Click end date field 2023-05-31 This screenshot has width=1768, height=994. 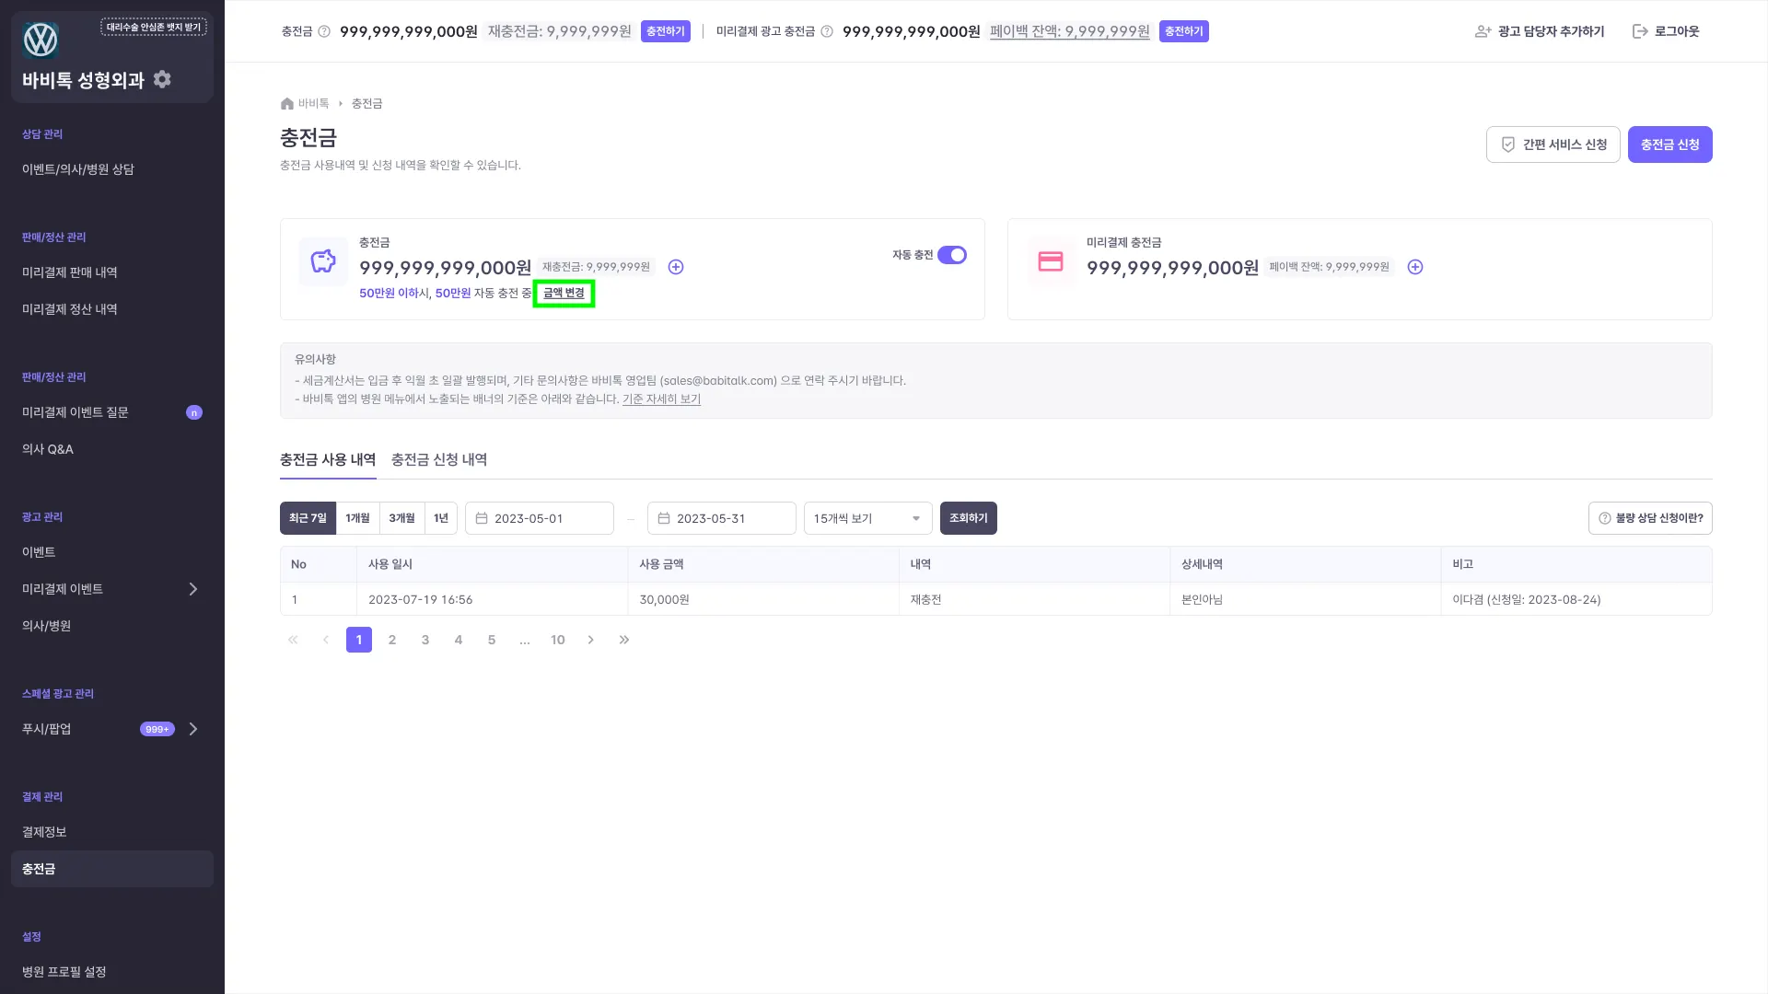pyautogui.click(x=722, y=518)
